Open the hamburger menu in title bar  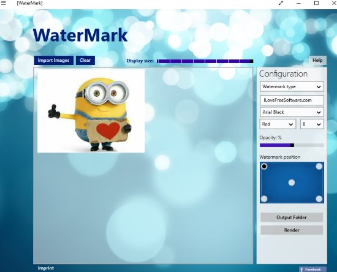pos(3,3)
